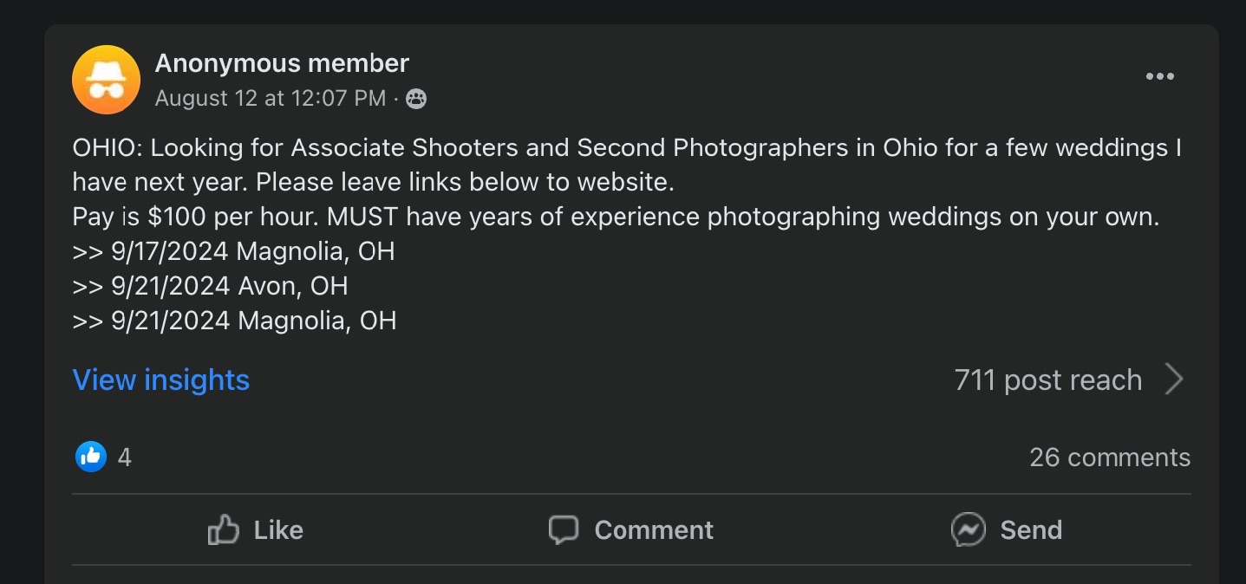Expand post reach details with the chevron
The height and width of the screenshot is (584, 1246).
(1175, 379)
